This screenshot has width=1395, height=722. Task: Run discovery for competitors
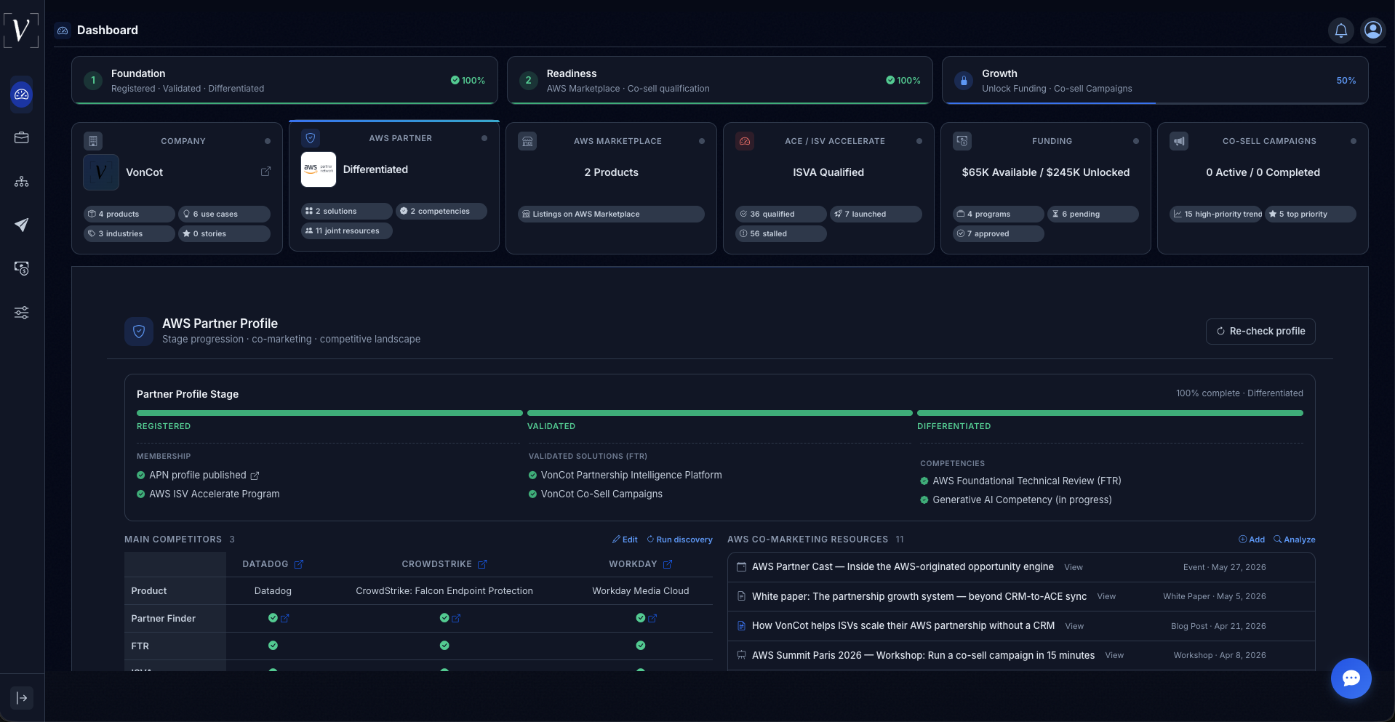tap(679, 540)
